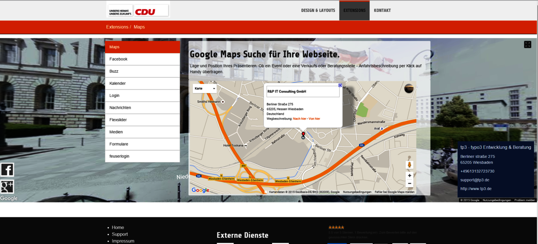The width and height of the screenshot is (538, 244).
Task: Click the Extensions breadcrumb link
Action: pyautogui.click(x=117, y=27)
